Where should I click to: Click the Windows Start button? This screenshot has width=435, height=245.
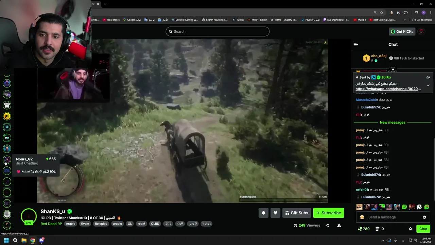tap(6, 240)
